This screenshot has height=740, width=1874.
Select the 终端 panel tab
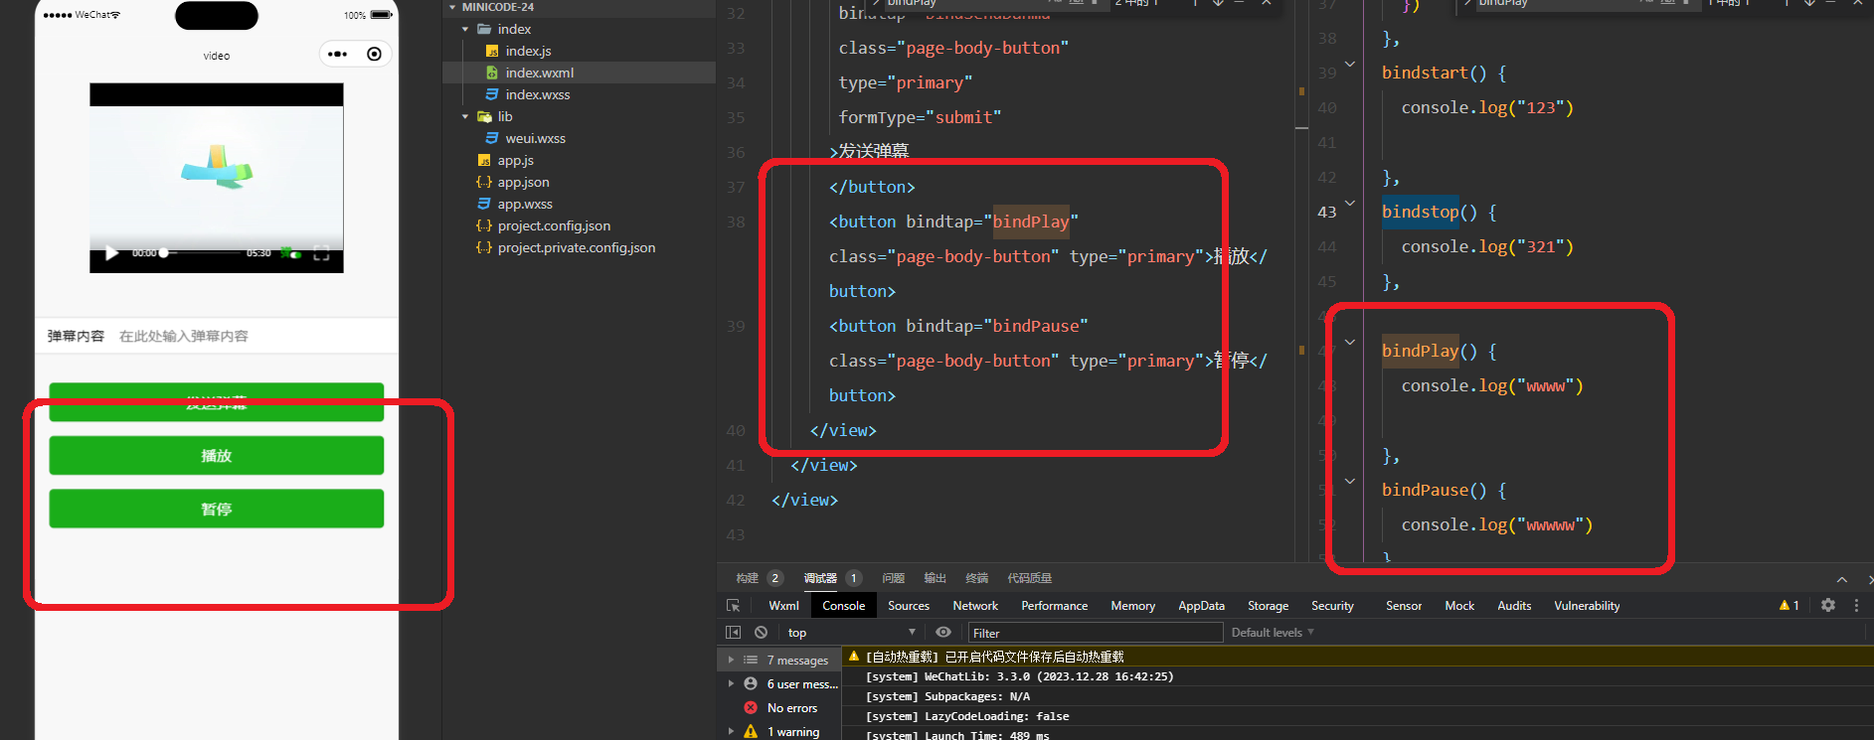click(977, 578)
